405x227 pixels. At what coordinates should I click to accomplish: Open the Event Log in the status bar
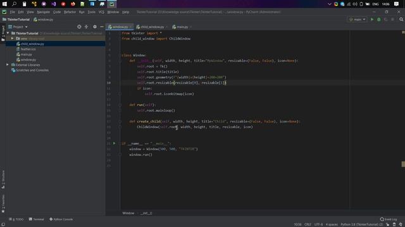pos(388,219)
